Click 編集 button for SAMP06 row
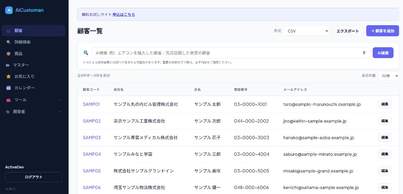Image resolution: width=403 pixels, height=194 pixels. [x=385, y=187]
